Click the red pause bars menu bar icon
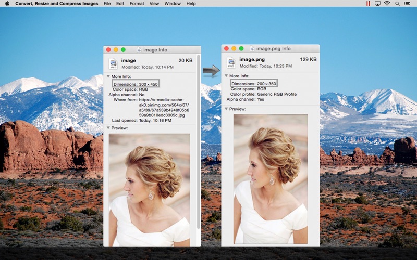417x260 pixels. tap(368, 4)
